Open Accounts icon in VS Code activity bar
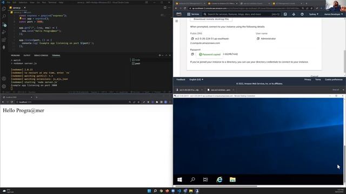The width and height of the screenshot is (346, 194). click(x=4, y=79)
